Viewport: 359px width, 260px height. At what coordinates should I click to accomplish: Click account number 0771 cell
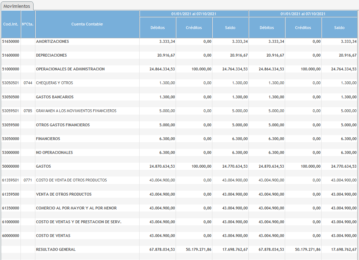28,180
